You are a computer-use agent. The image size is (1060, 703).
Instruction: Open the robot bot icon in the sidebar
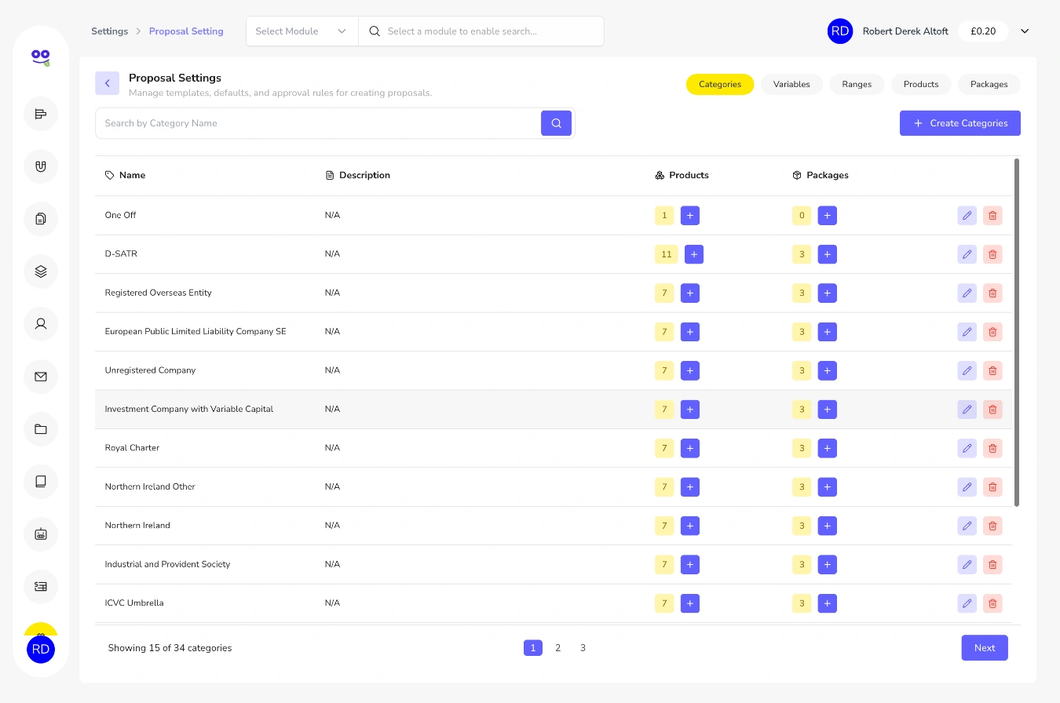[41, 534]
